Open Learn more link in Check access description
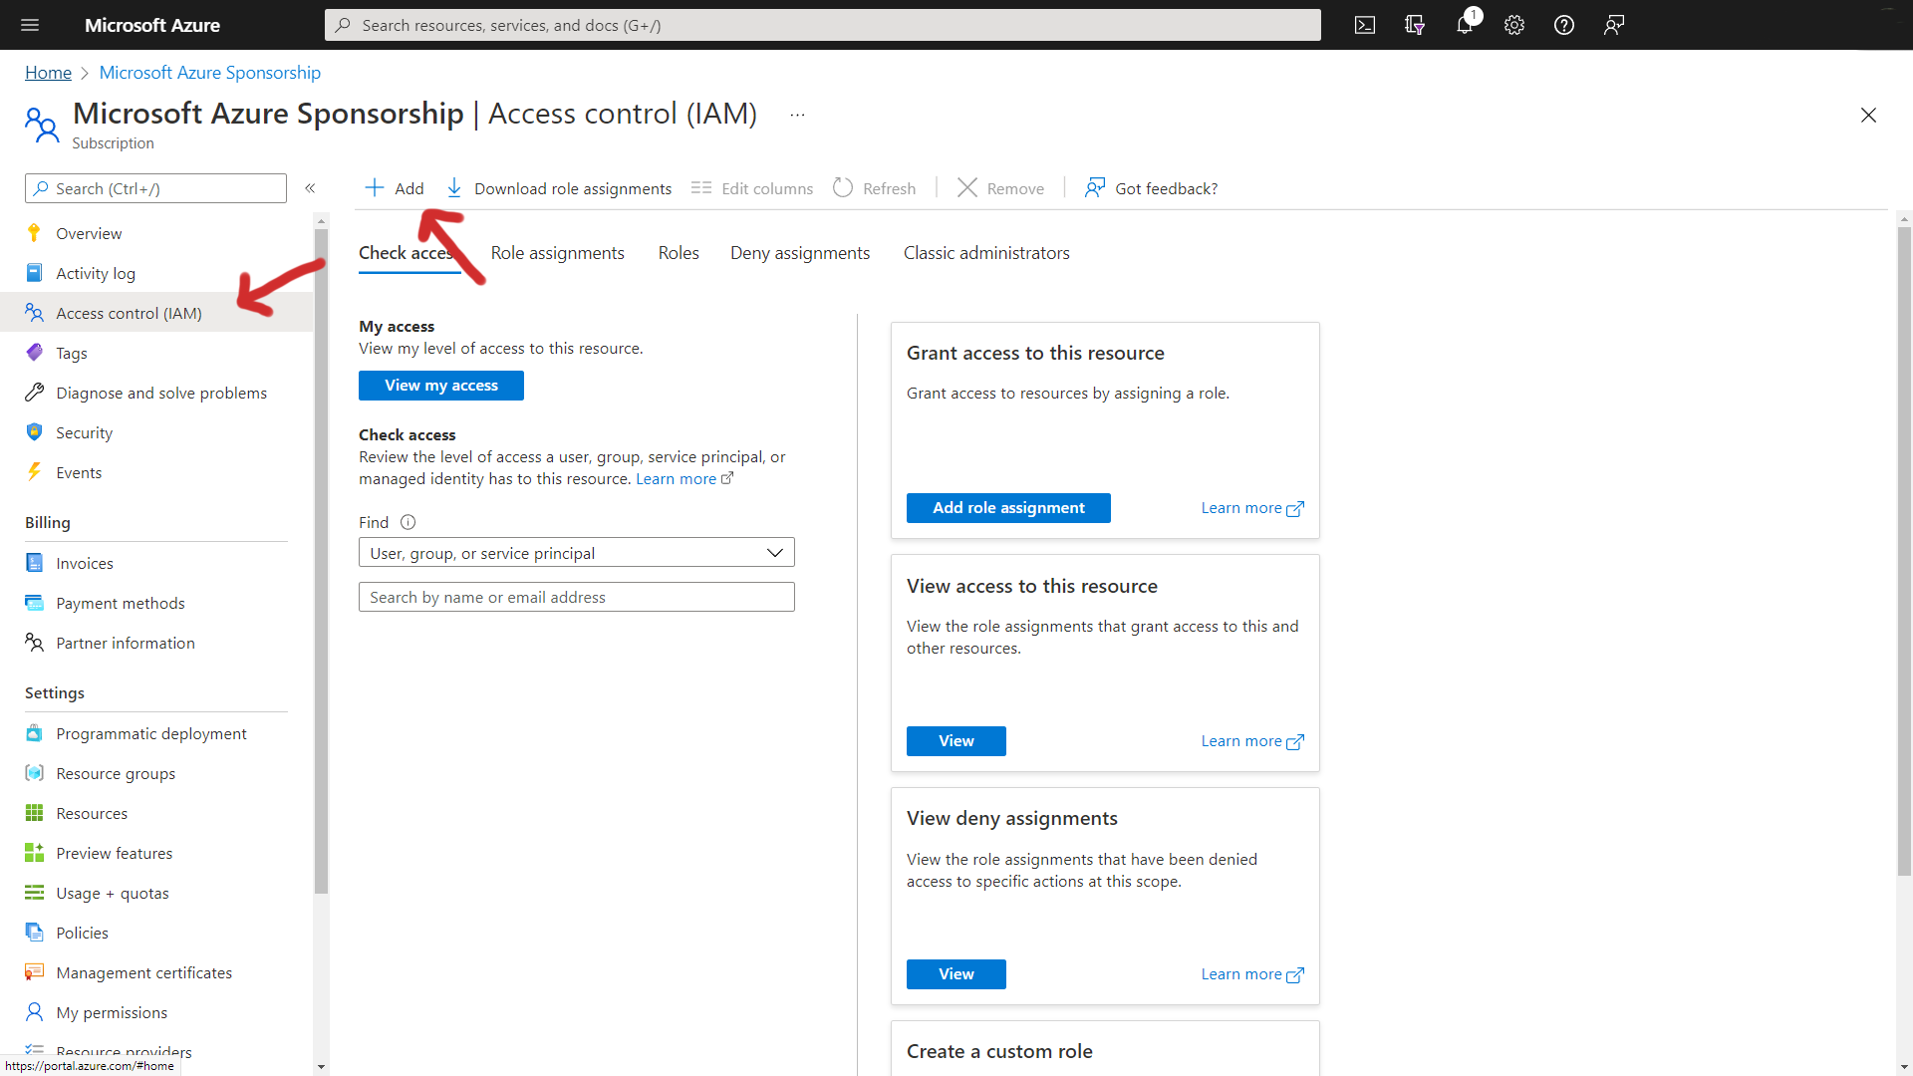 click(684, 479)
